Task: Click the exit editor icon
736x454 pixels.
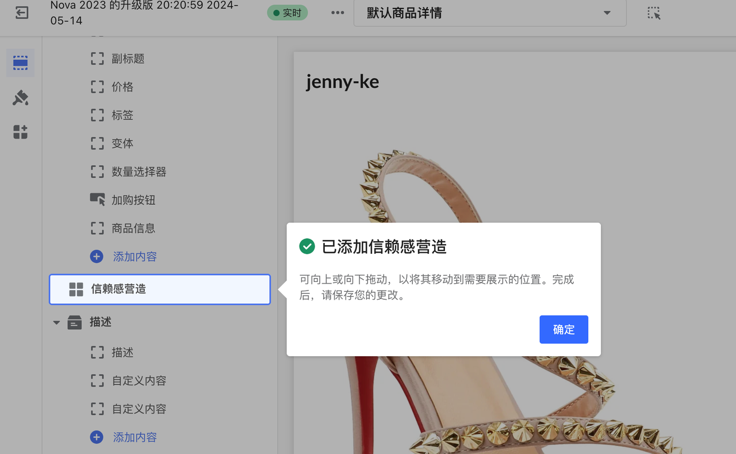Action: [22, 13]
